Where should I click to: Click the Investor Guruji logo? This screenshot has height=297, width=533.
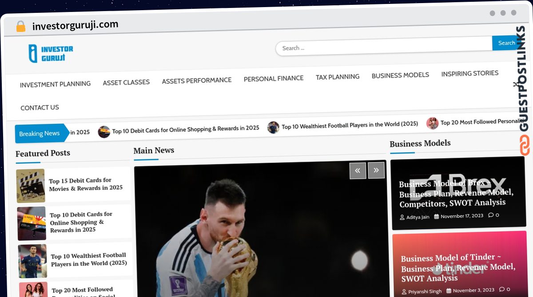click(x=51, y=54)
